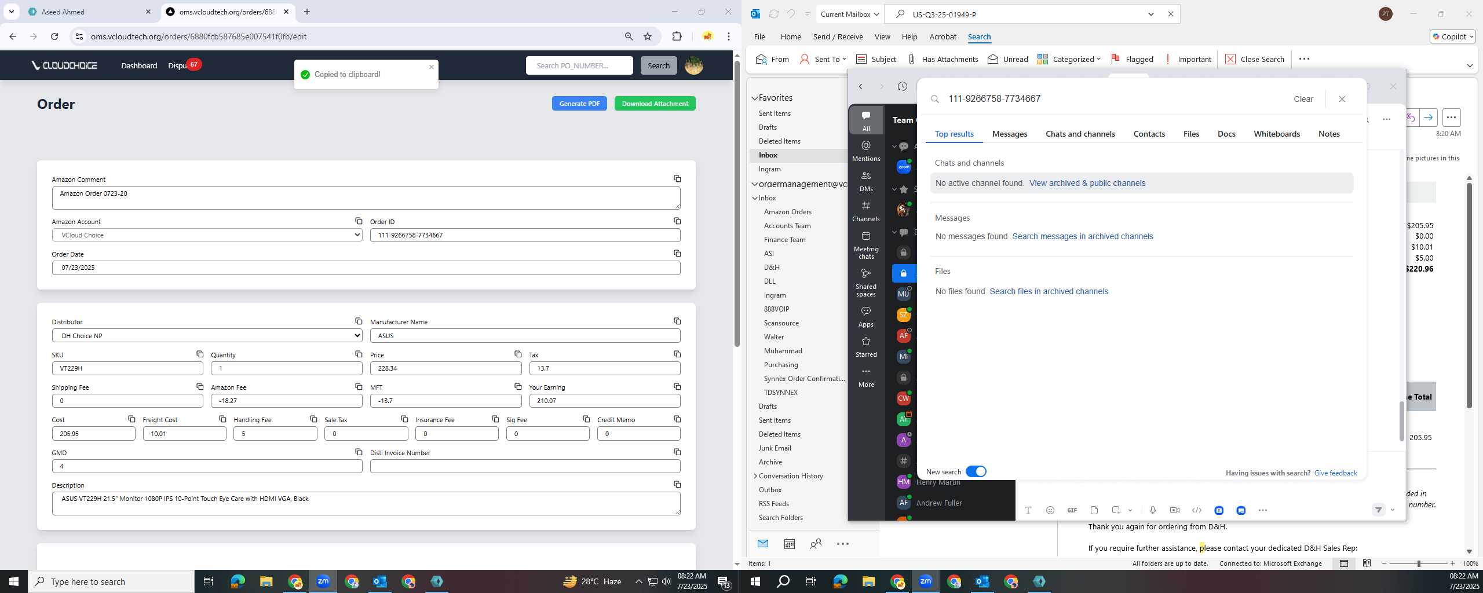Open emoji picker in Zoom chat toolbar
1483x593 pixels.
(x=1050, y=510)
